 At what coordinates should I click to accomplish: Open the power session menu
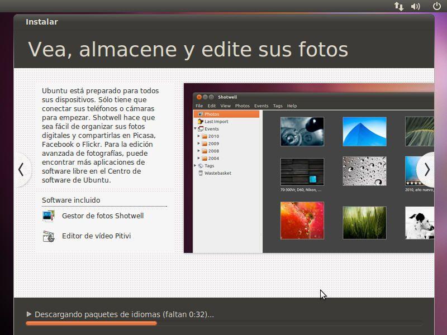click(436, 6)
